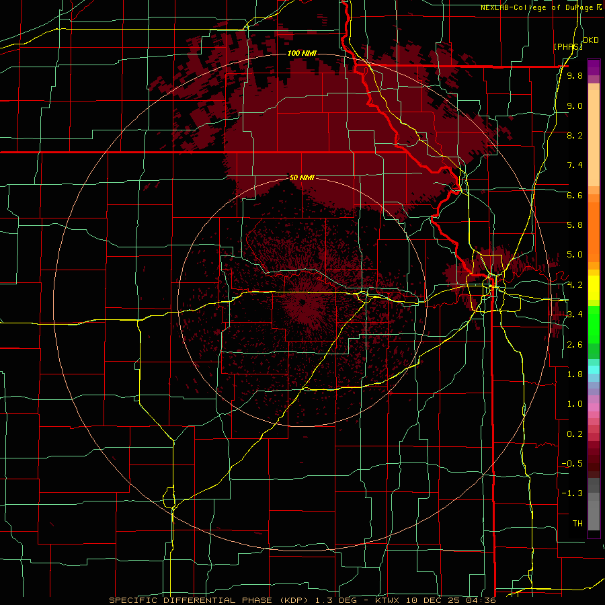This screenshot has width=605, height=605.
Task: Select the 2.6 scale value
Action: pyautogui.click(x=575, y=345)
